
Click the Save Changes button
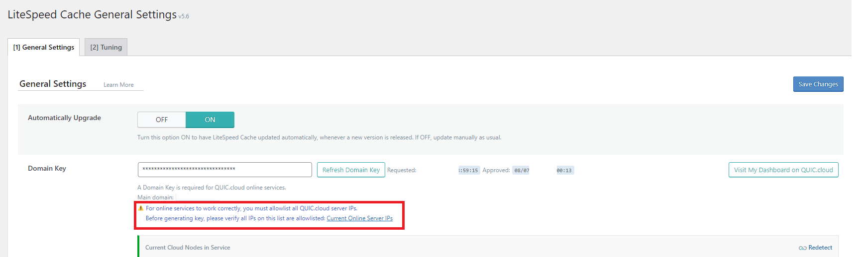[x=818, y=84]
